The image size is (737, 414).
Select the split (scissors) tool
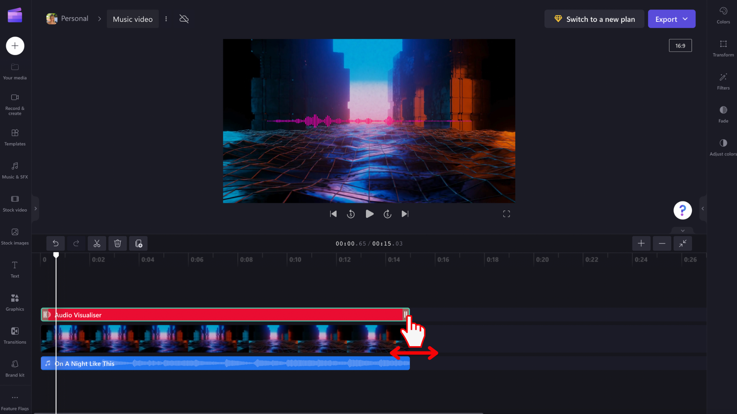pyautogui.click(x=97, y=243)
